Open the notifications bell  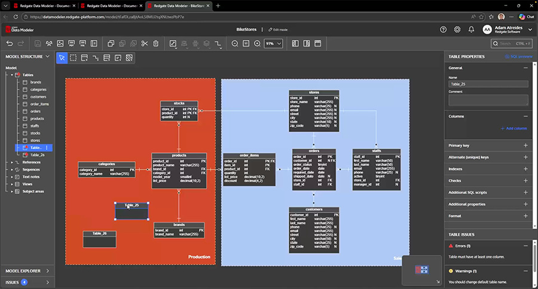[x=471, y=29]
